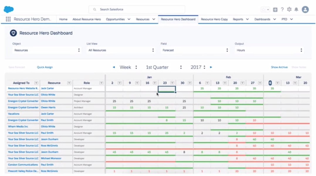Image resolution: width=316 pixels, height=176 pixels.
Task: Open the Resource Hero Copy tab
Action: click(214, 19)
